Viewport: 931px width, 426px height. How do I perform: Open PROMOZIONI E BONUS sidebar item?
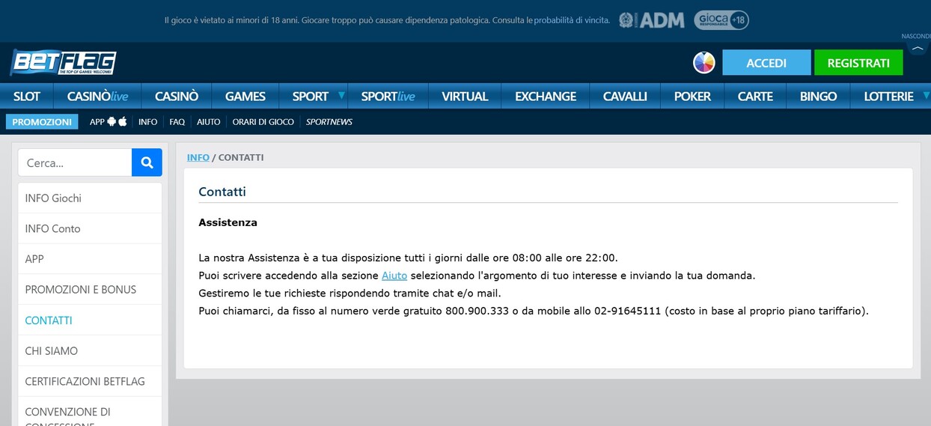pyautogui.click(x=90, y=290)
